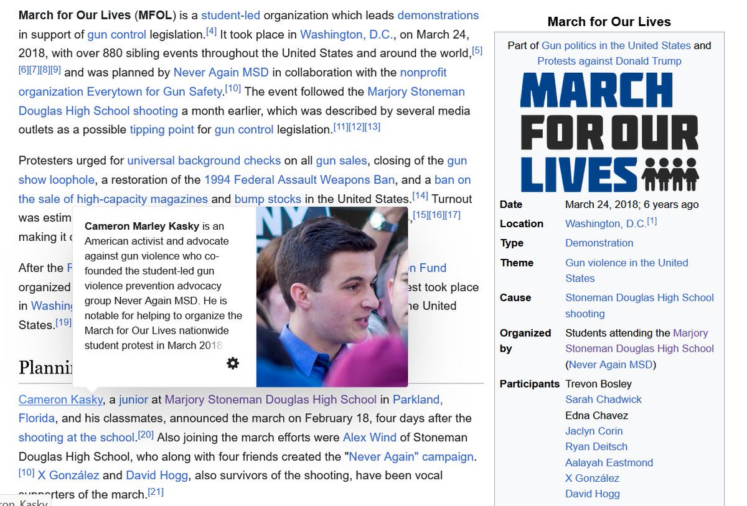Follow the universal background checks link
This screenshot has width=747, height=506.
pos(204,161)
